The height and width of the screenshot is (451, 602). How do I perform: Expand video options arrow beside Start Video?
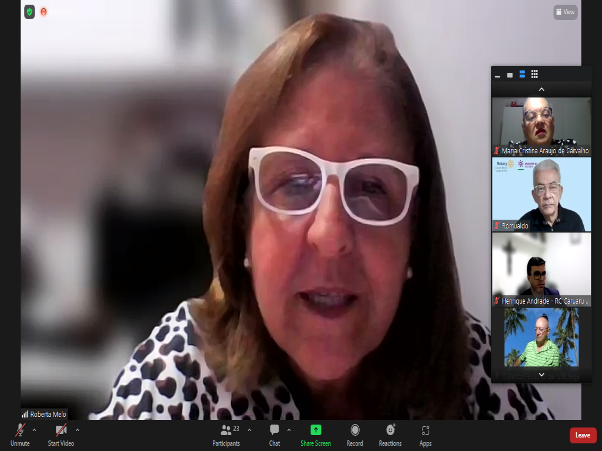[x=78, y=430]
